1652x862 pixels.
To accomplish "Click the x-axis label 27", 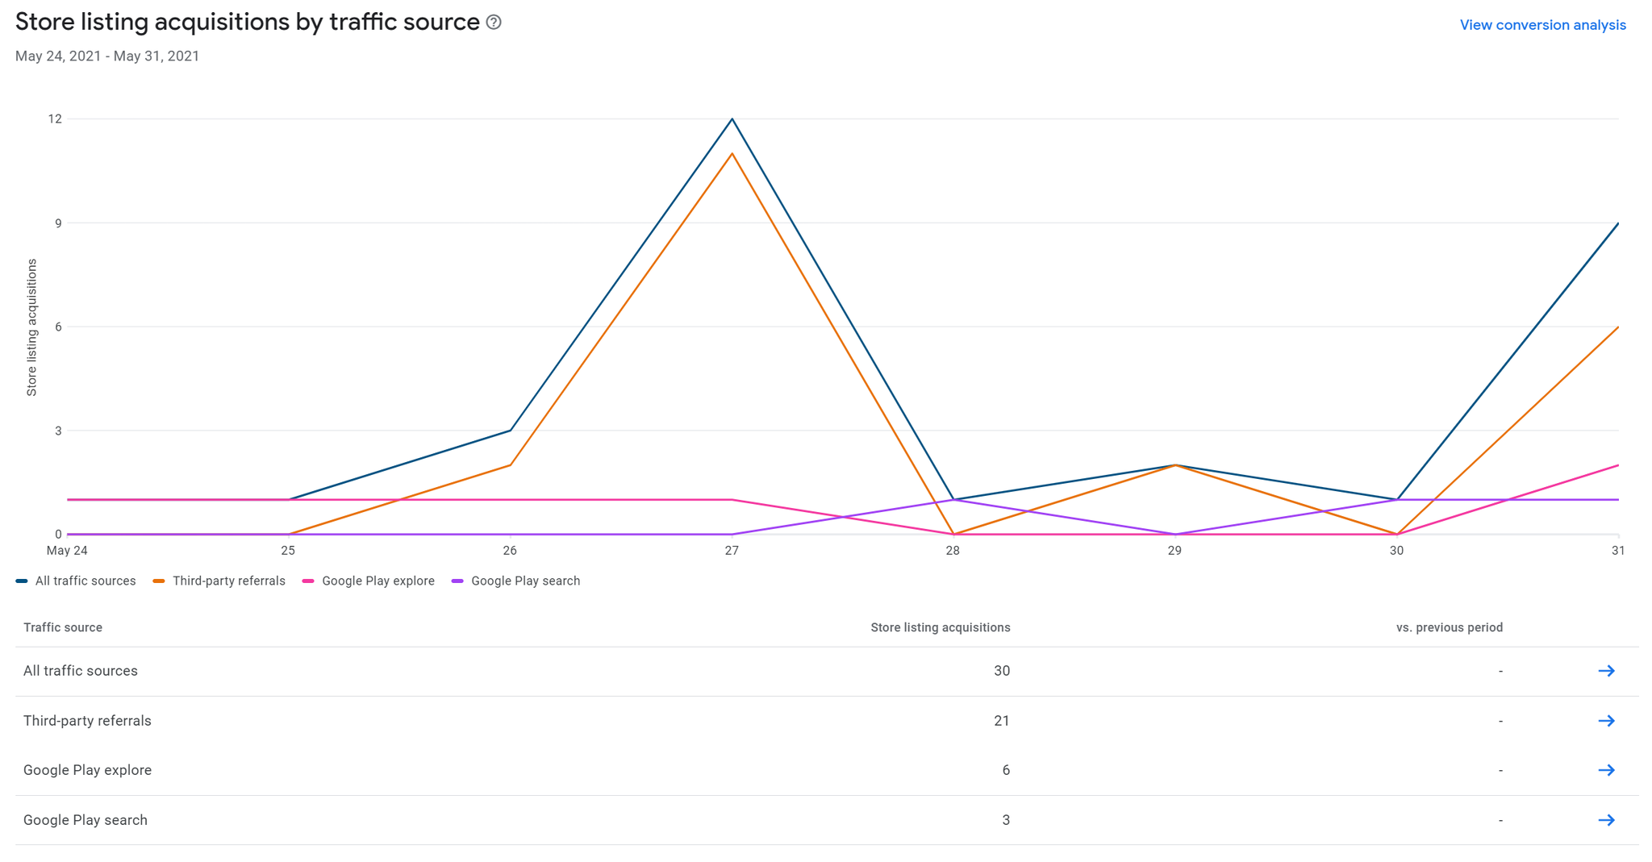I will coord(732,551).
